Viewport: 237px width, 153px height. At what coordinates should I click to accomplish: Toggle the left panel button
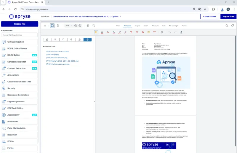52,26
